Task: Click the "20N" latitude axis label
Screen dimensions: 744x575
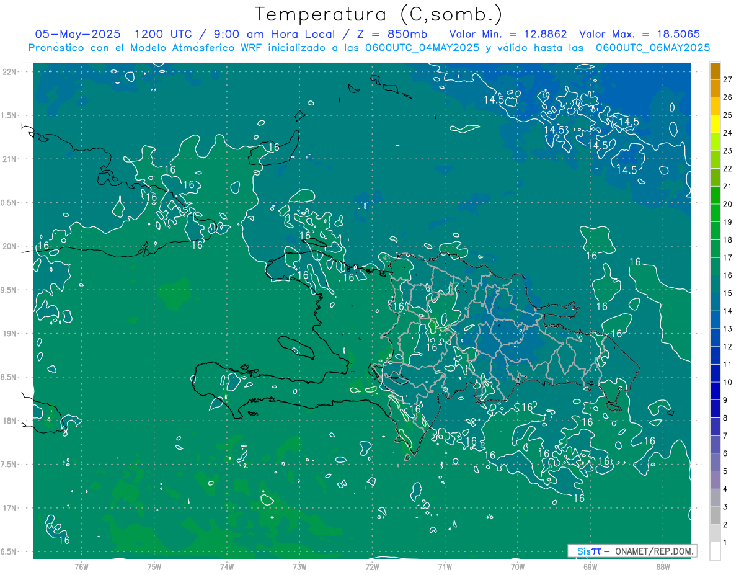Action: 9,246
